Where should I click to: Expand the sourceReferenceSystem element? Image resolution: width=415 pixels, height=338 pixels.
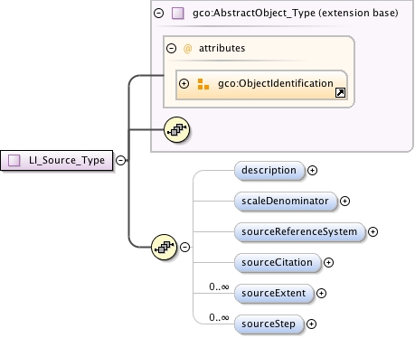[373, 232]
